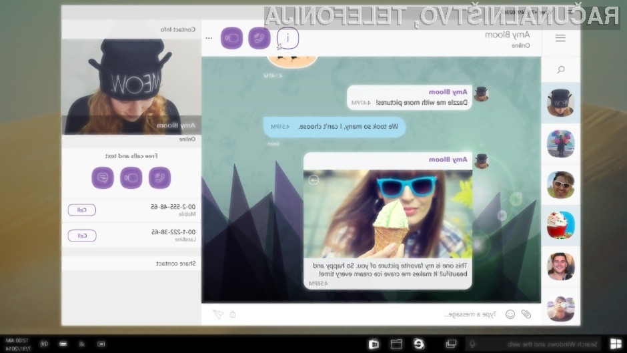Select the conversation with sunglasses man avatar
627x353 pixels.
coord(560,185)
